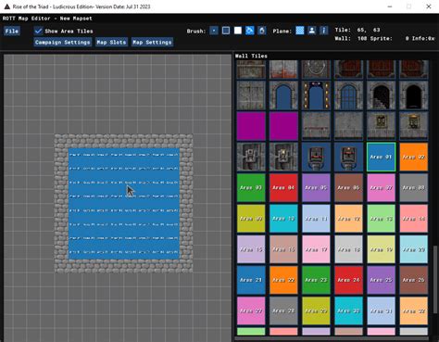This screenshot has height=342, width=439.
Task: Open Map Slots
Action: [111, 43]
